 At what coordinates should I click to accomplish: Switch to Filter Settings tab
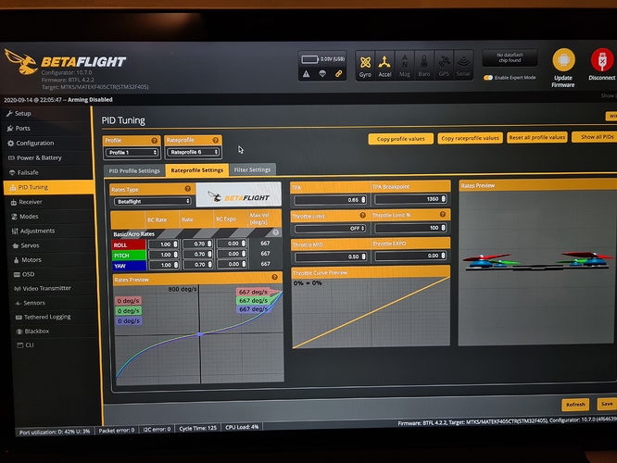[x=252, y=169]
